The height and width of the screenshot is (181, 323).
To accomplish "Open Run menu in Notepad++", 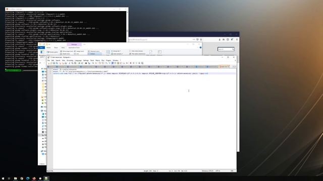I will coord(103,60).
